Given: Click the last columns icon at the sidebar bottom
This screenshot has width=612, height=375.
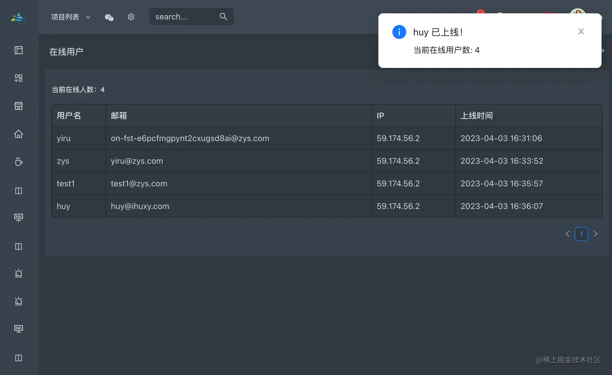Looking at the screenshot, I should [19, 358].
